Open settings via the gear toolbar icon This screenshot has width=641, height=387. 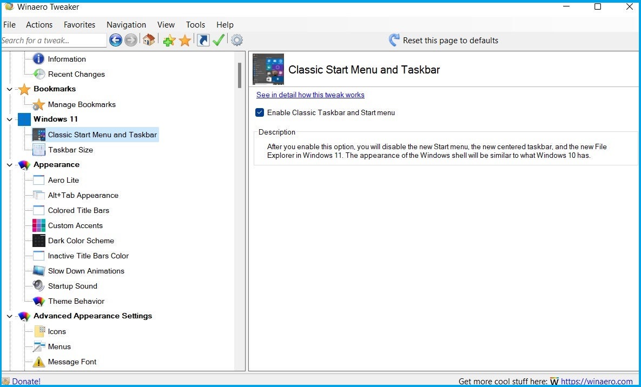(237, 40)
